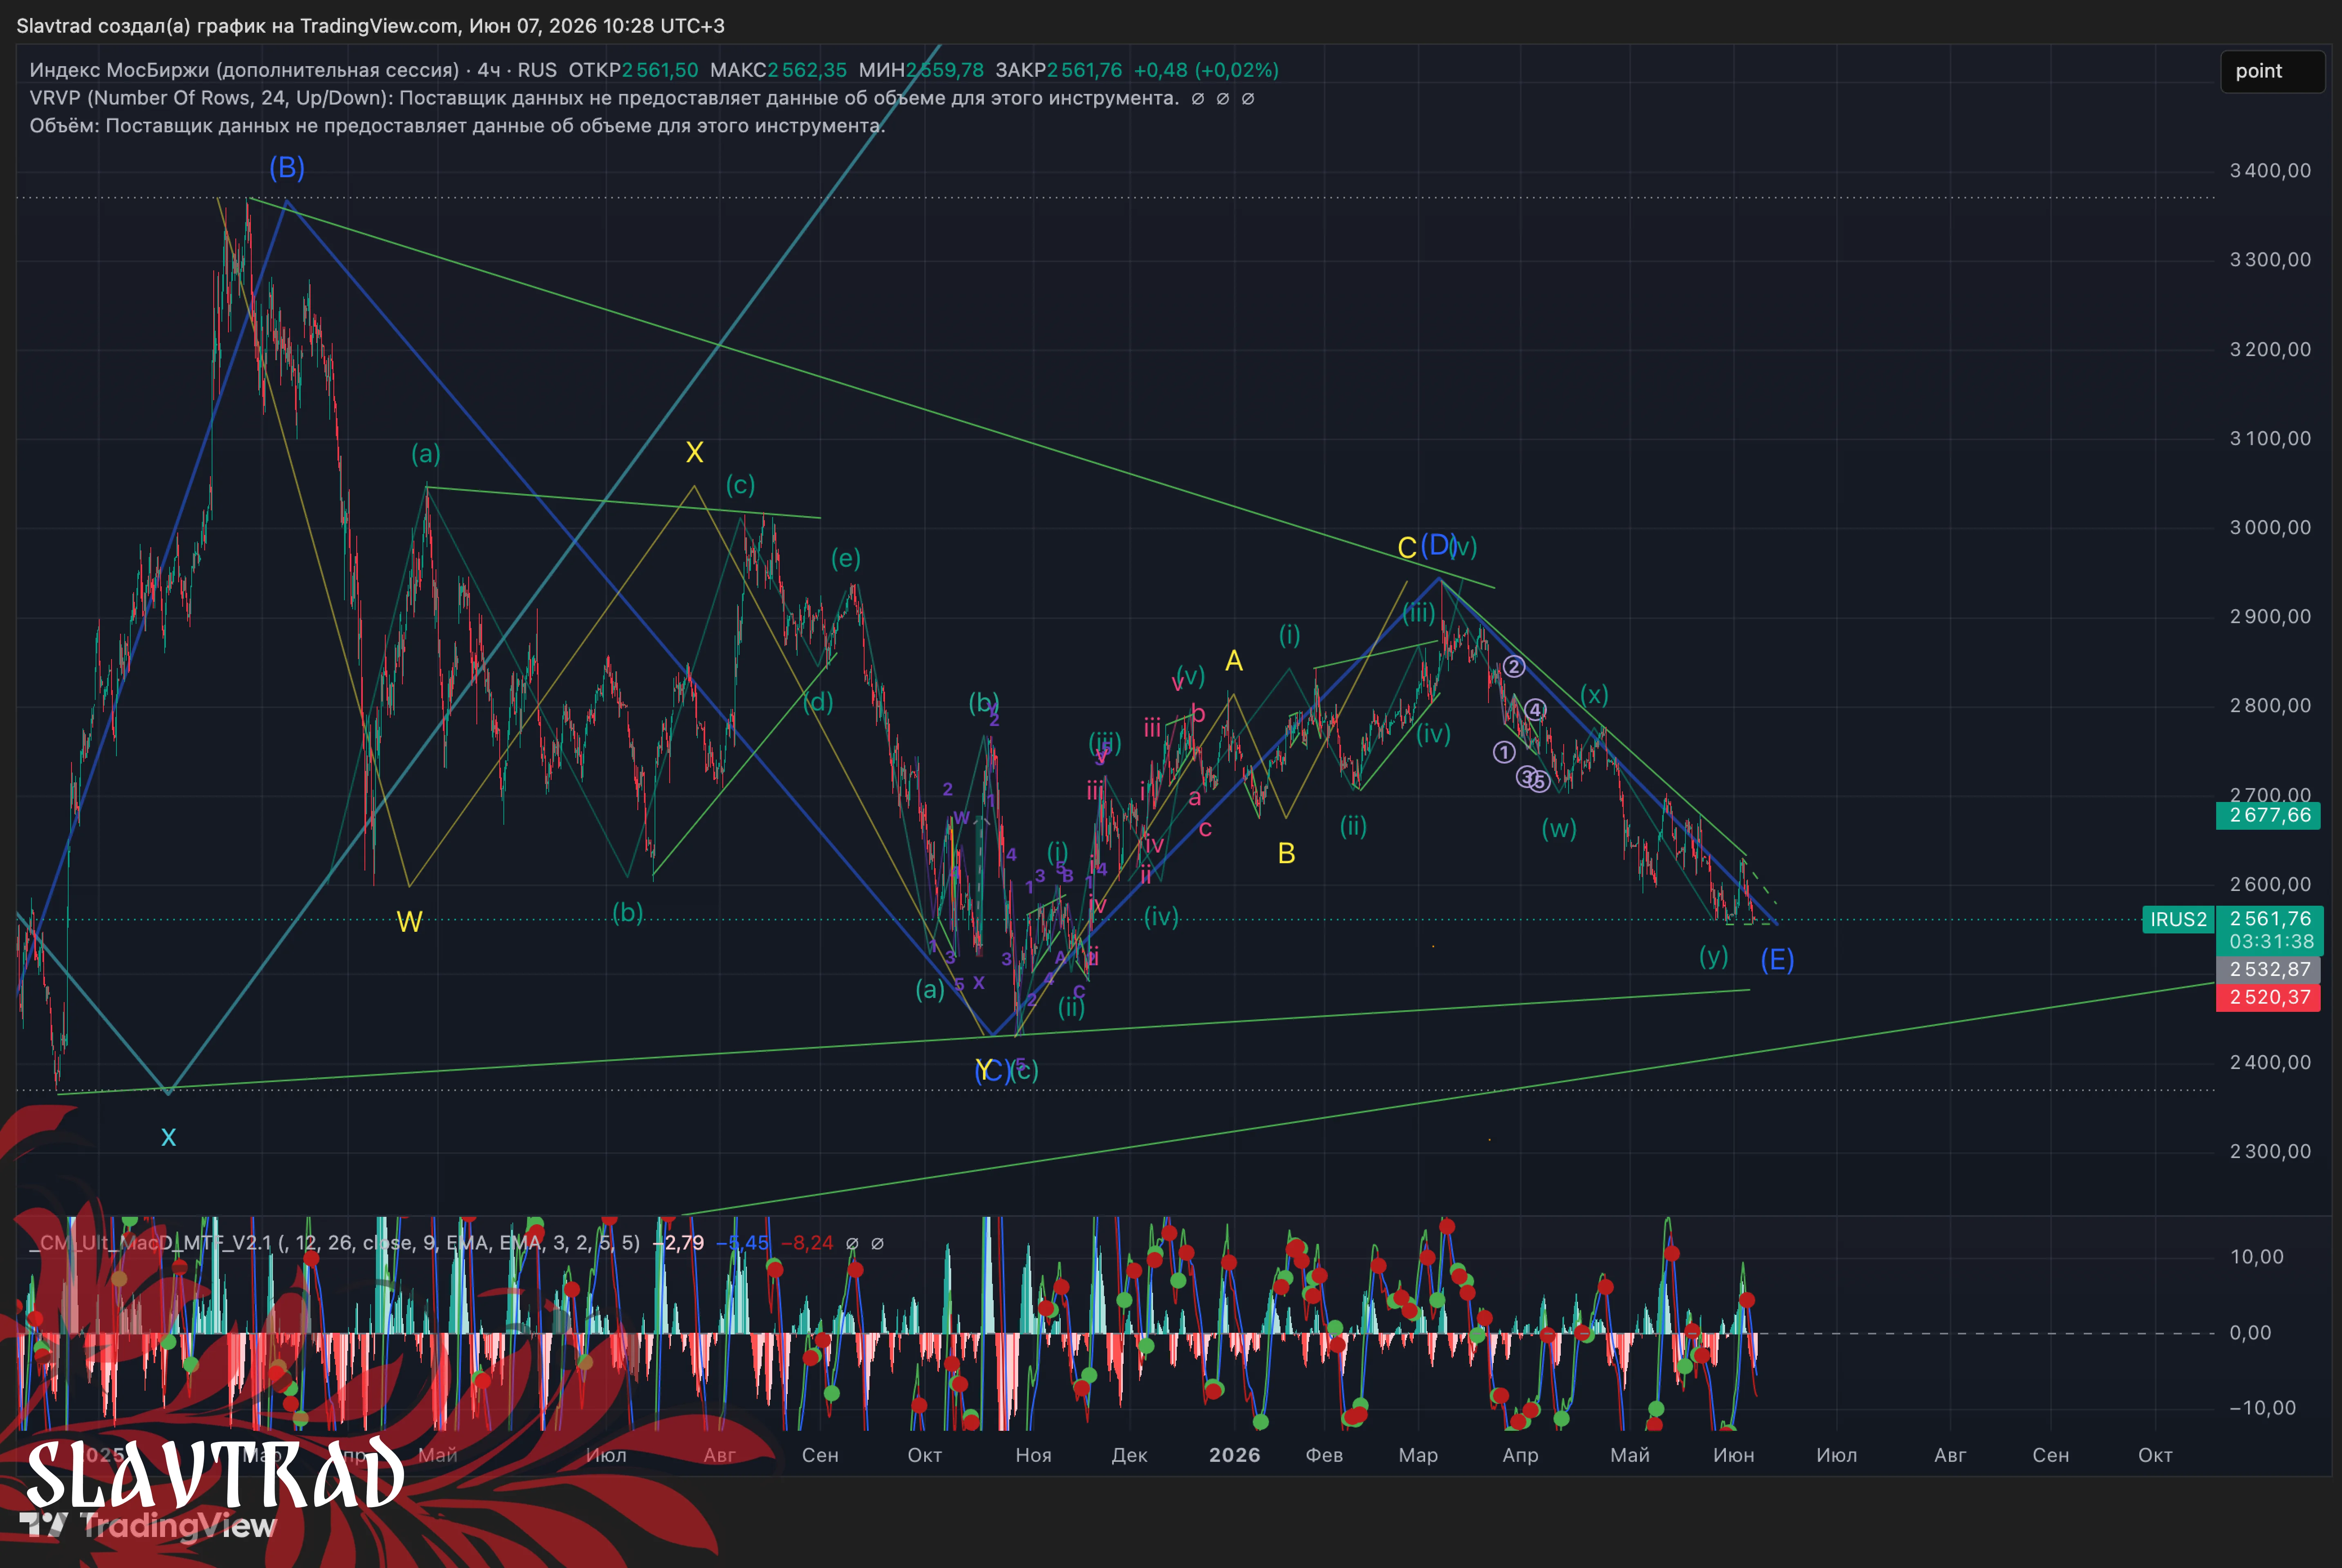Select the yellow W wave label
The height and width of the screenshot is (1568, 2342).
pyautogui.click(x=409, y=921)
